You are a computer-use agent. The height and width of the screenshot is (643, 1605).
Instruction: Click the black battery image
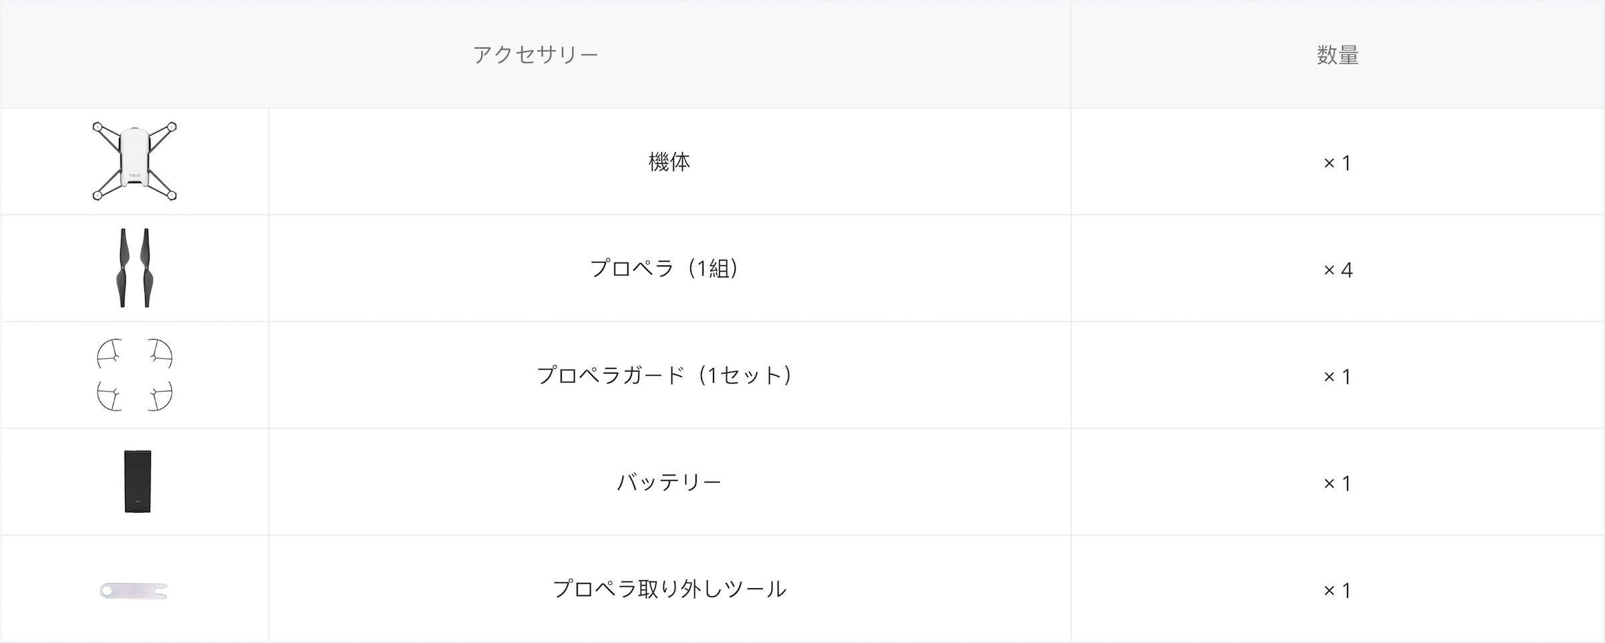[x=138, y=481]
